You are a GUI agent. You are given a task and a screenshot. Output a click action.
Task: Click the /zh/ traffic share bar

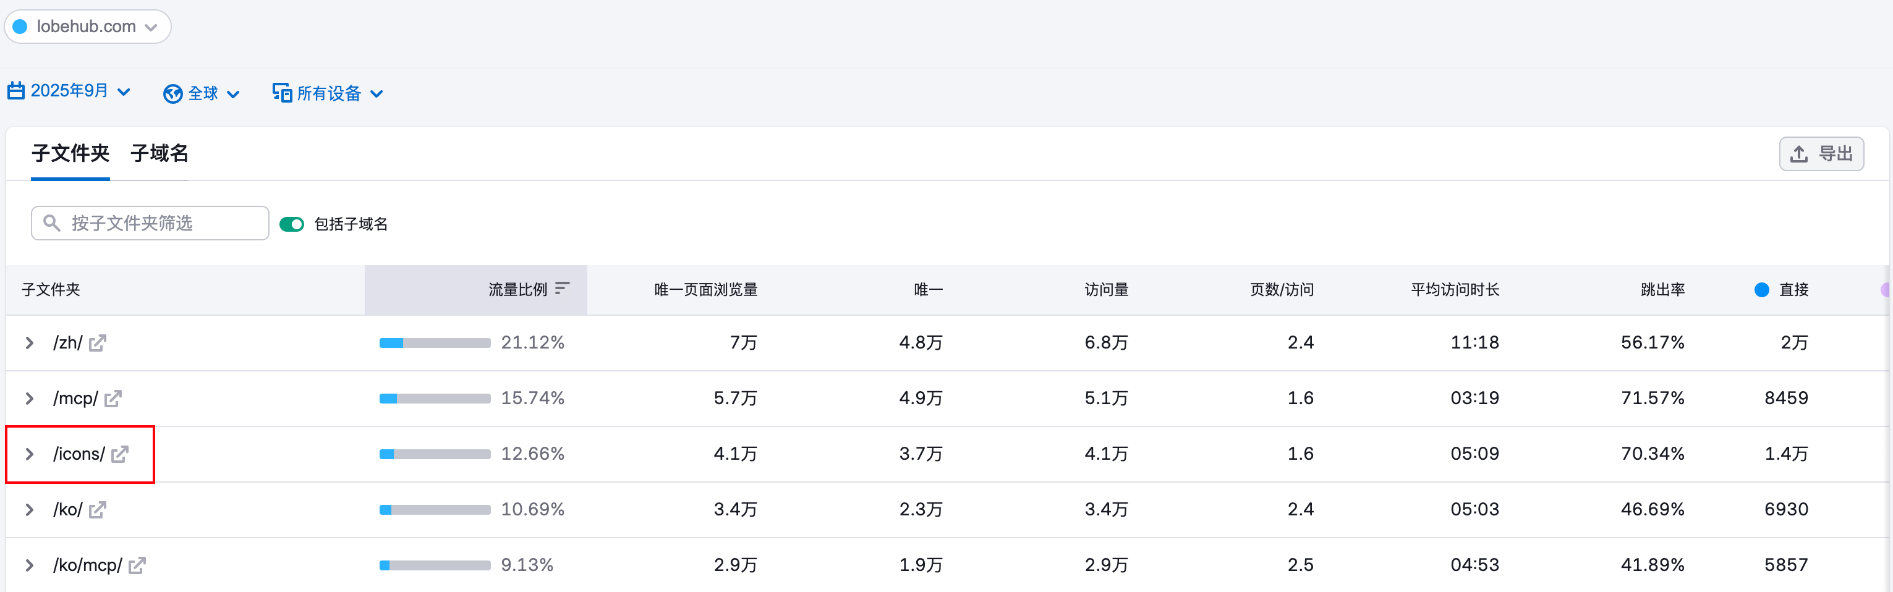pos(435,343)
